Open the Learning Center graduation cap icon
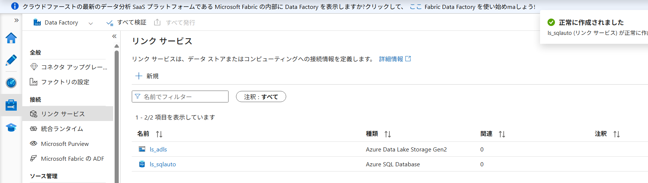This screenshot has height=183, width=648. pyautogui.click(x=11, y=128)
